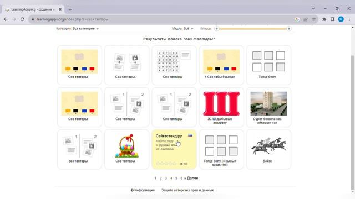Viewport: 355px width, 199px height.
Task: Go to results page 5
Action: [x=176, y=178]
